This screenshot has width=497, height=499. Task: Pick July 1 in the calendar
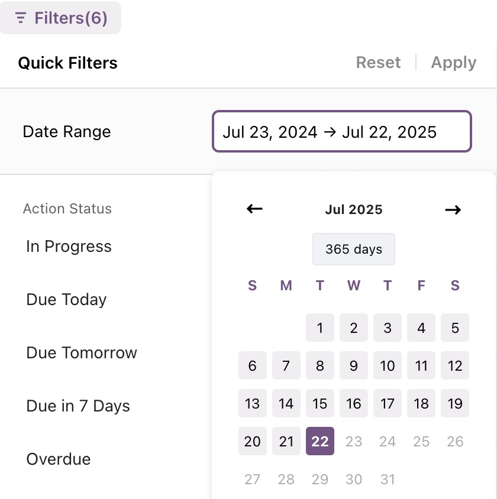(320, 328)
